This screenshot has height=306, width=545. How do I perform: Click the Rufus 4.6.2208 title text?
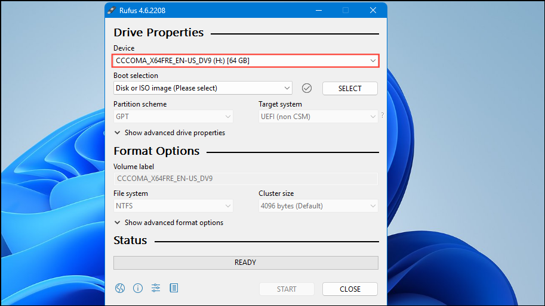(x=142, y=11)
